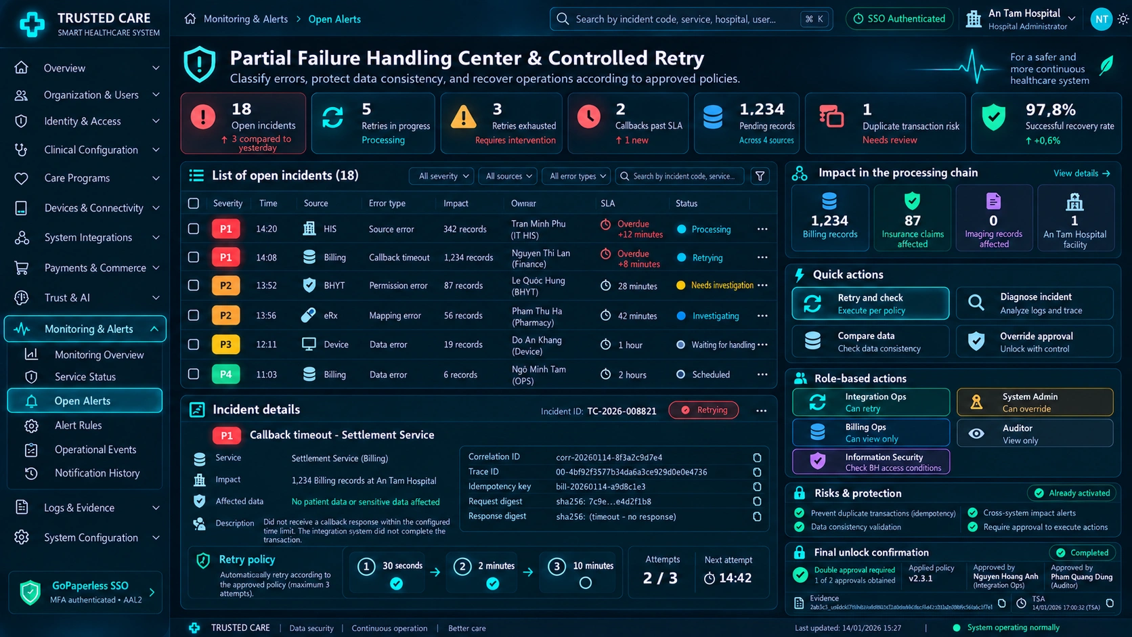Expand the Payments & Commerce section
This screenshot has width=1132, height=637.
point(86,268)
